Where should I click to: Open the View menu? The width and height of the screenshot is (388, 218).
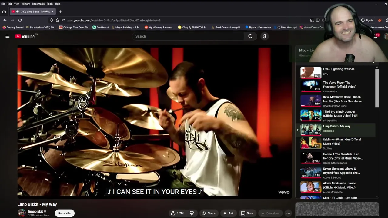coord(17,4)
